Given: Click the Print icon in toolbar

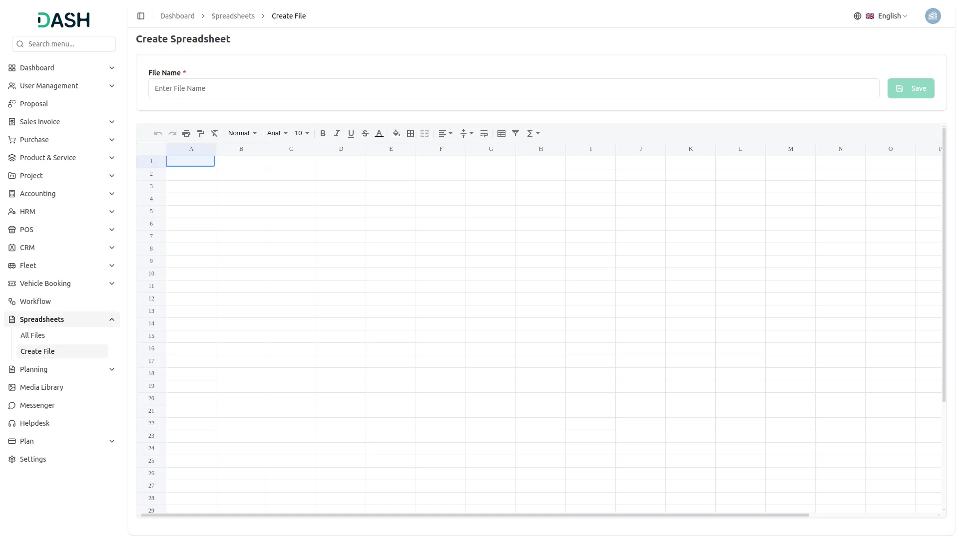Looking at the screenshot, I should tap(186, 133).
